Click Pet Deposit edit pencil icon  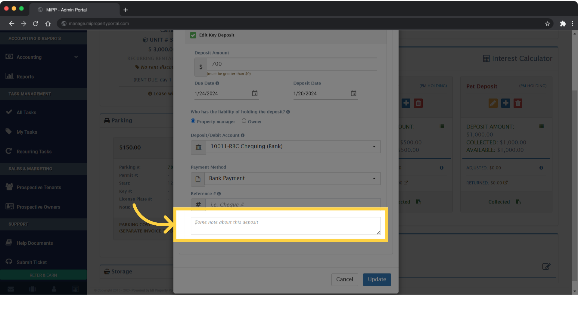coord(493,104)
